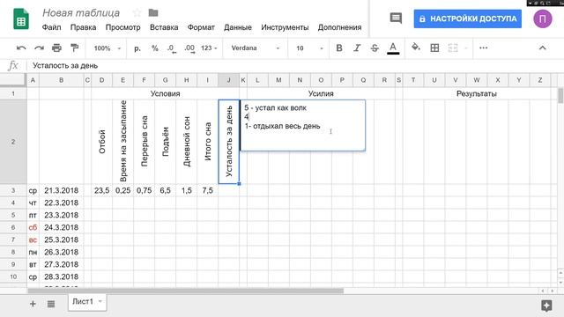Open the Инструменты menu
The height and width of the screenshot is (317, 564).
coord(285,27)
